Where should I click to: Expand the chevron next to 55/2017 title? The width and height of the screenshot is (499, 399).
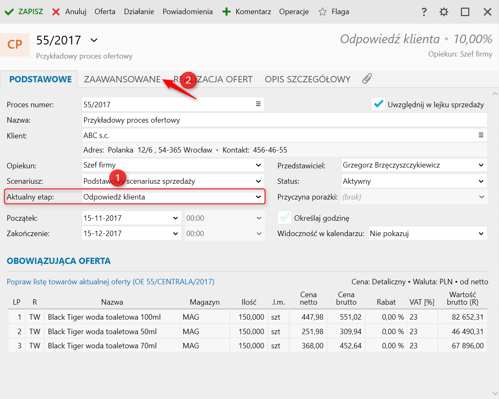click(x=94, y=40)
